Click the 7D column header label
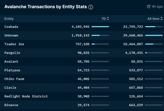The image size is (164, 111). (x=104, y=19)
